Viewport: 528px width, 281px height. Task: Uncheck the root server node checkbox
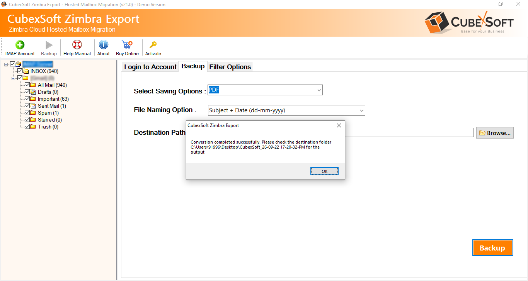pos(13,64)
